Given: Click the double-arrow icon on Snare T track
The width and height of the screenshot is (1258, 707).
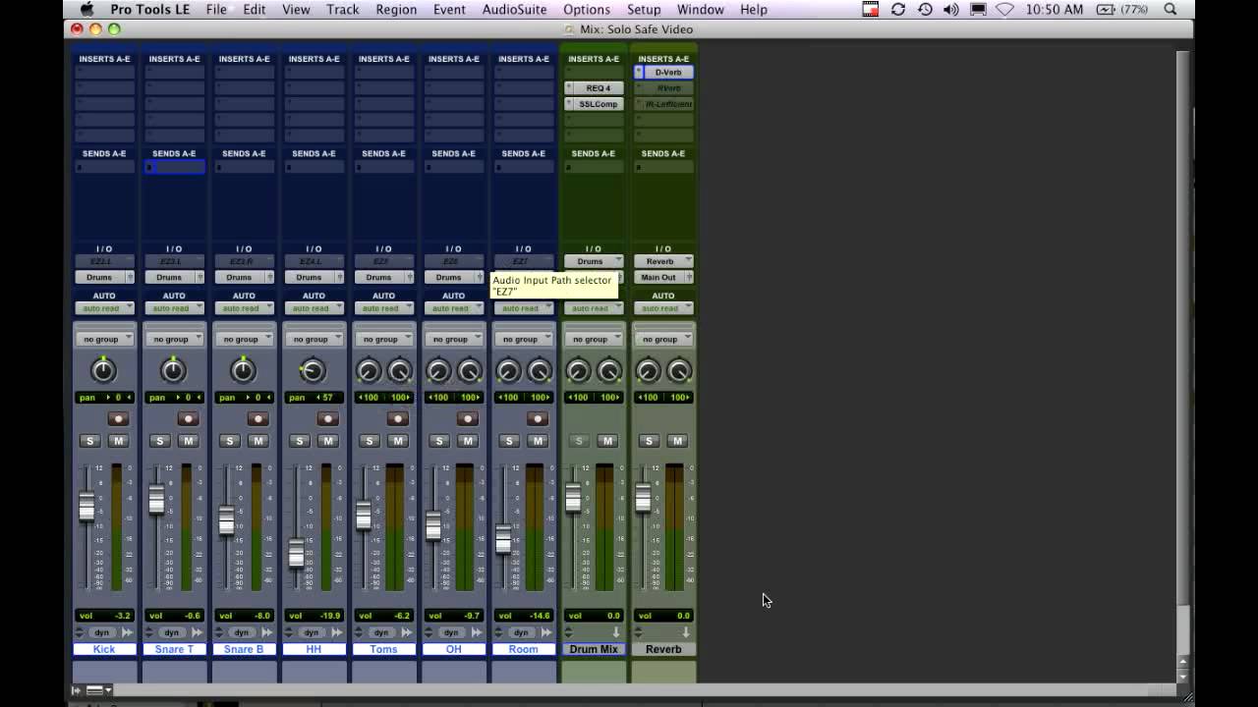Looking at the screenshot, I should click(x=197, y=632).
